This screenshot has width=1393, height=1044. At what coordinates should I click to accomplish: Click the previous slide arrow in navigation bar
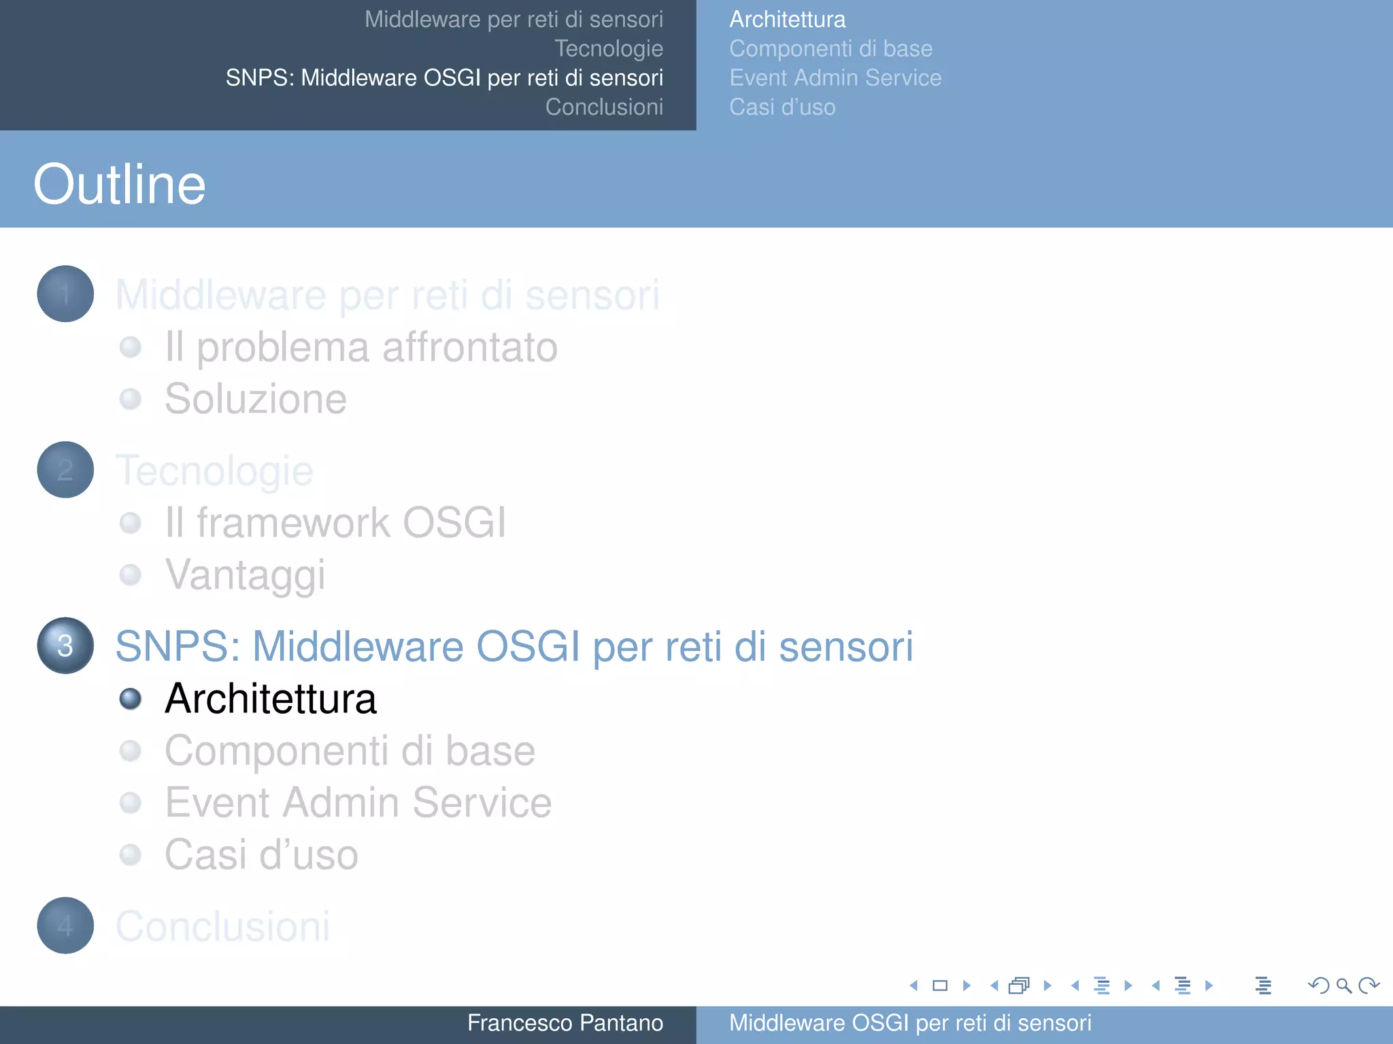coord(913,985)
